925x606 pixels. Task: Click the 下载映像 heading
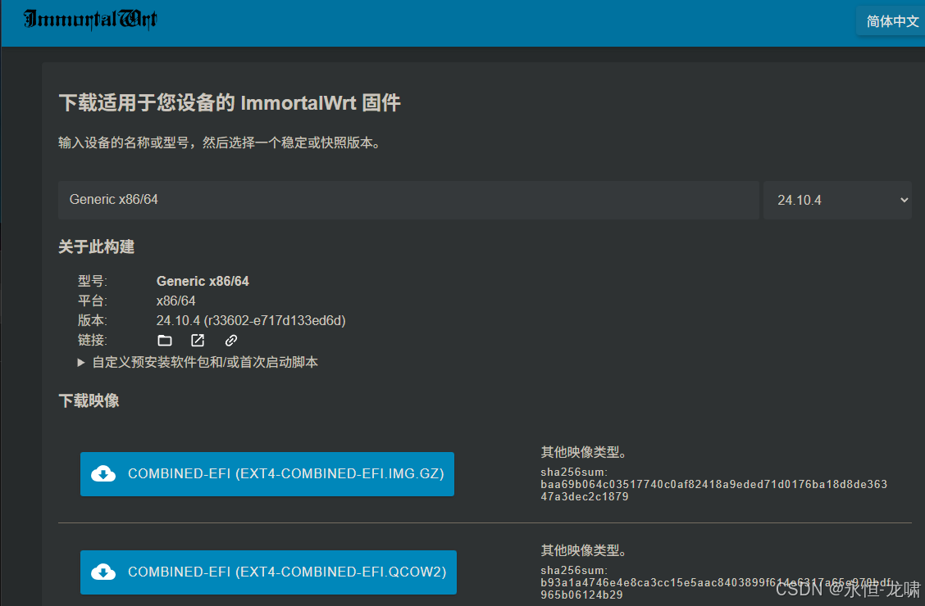coord(89,401)
